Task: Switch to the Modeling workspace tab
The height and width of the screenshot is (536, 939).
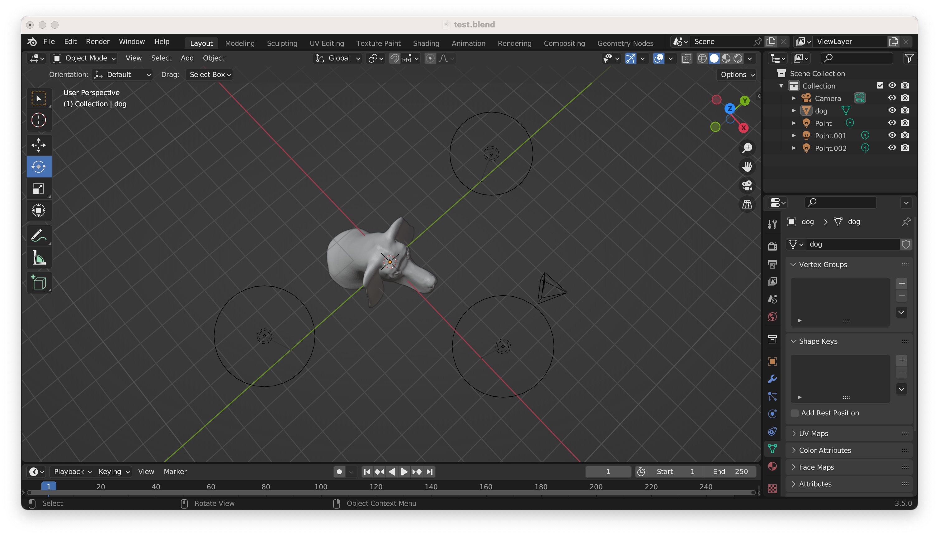Action: [239, 43]
